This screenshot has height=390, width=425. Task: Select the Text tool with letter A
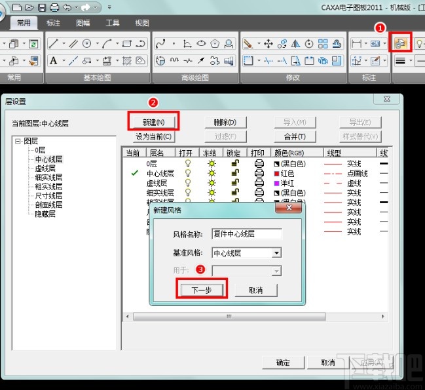(x=54, y=60)
